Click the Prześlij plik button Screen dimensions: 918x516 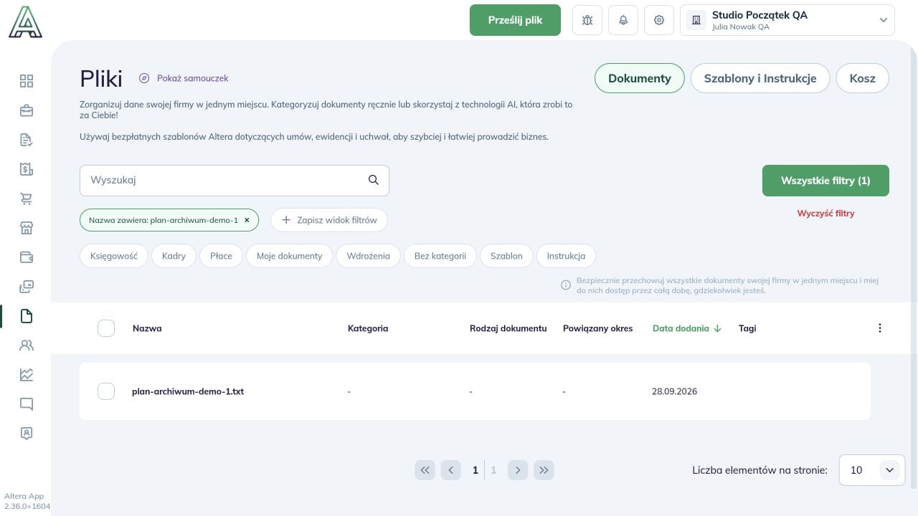pos(515,20)
